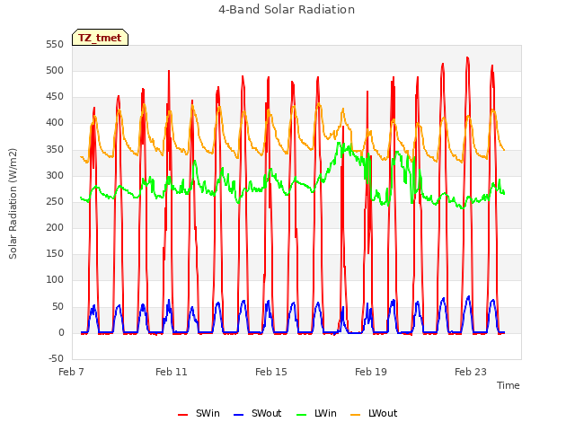
Task: Click the Feb 23 x-axis tick label
Action: (471, 372)
